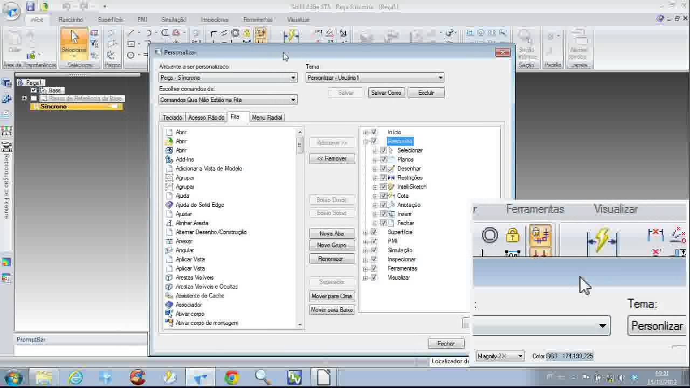Toggle the Inspecionar checkbox in ribbon tree
This screenshot has height=388, width=690.
click(x=374, y=259)
